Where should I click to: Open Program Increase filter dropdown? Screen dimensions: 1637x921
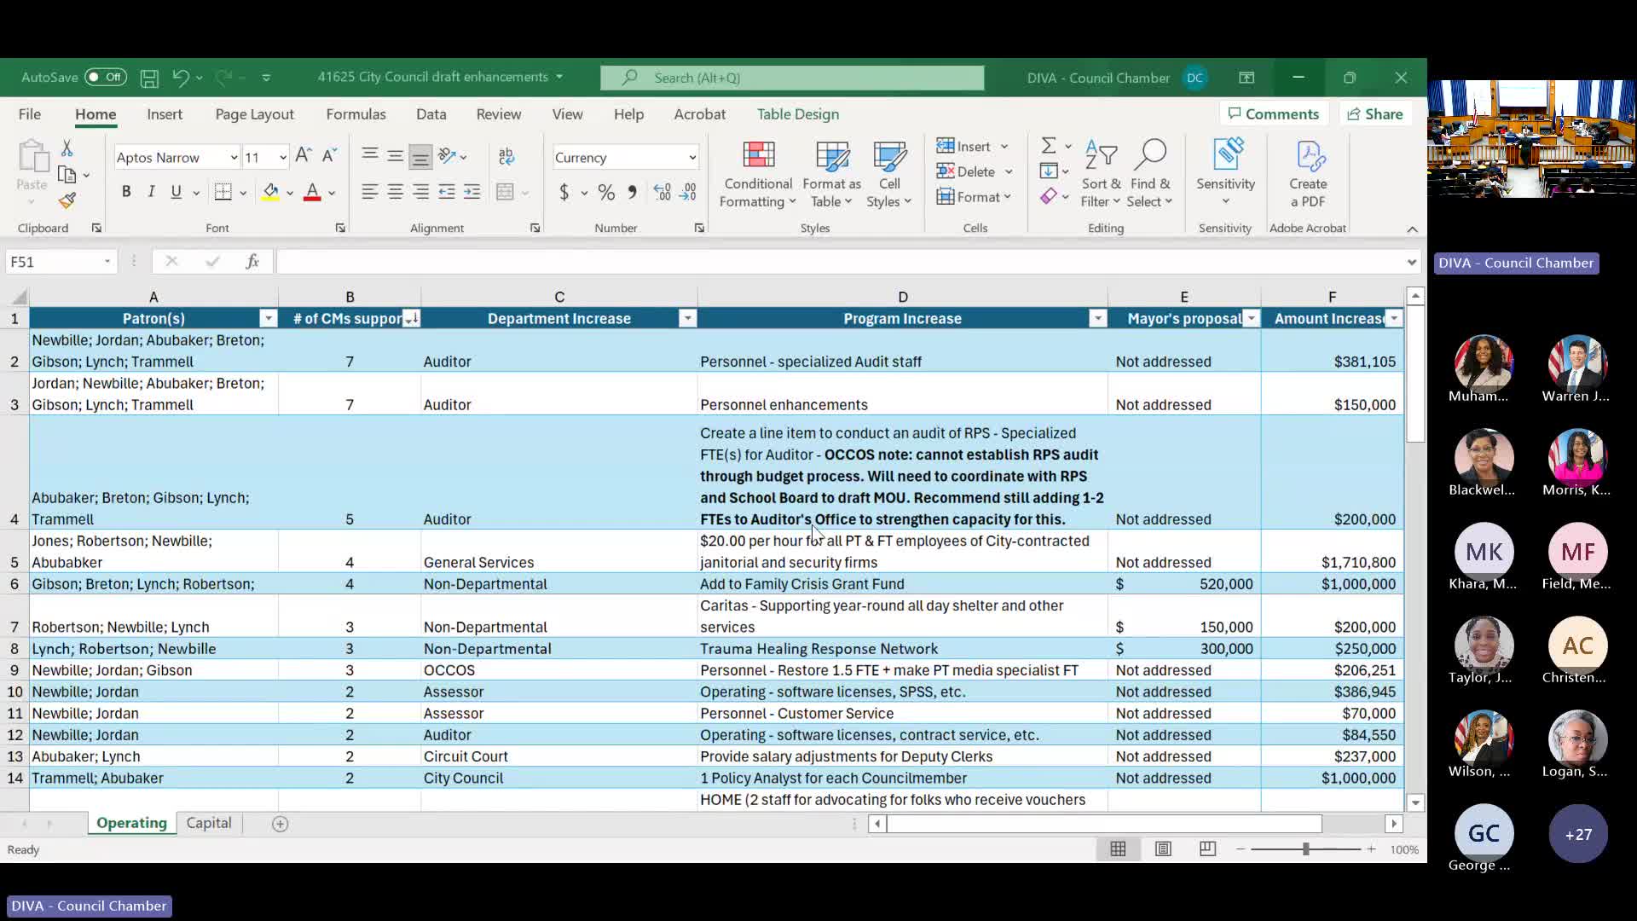point(1098,319)
